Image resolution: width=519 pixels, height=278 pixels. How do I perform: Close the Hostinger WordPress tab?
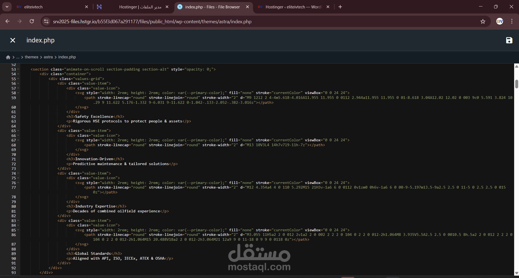pyautogui.click(x=328, y=7)
